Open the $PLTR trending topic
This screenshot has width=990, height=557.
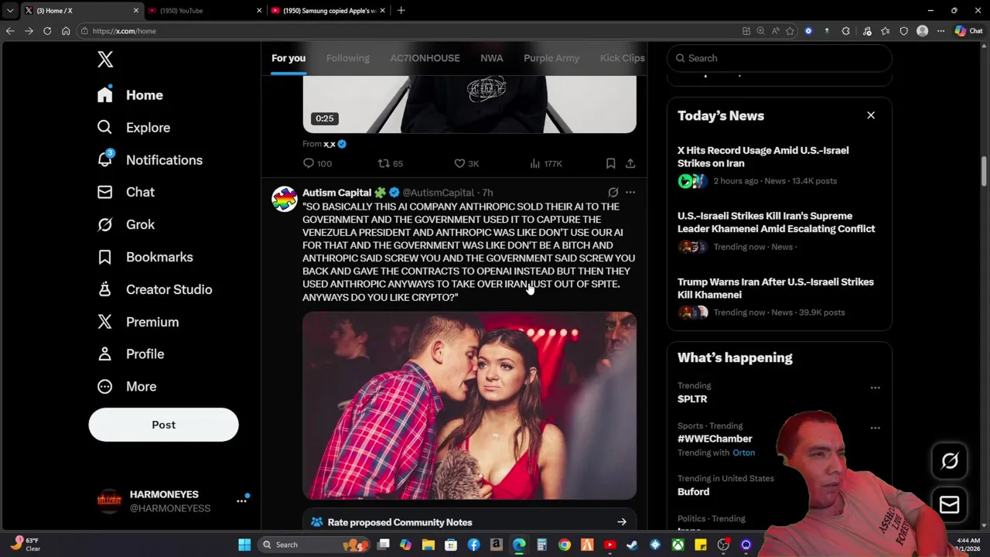692,399
